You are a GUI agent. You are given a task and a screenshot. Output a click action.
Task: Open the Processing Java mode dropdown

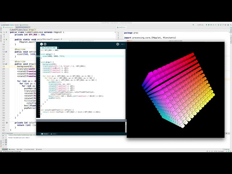tap(123, 44)
